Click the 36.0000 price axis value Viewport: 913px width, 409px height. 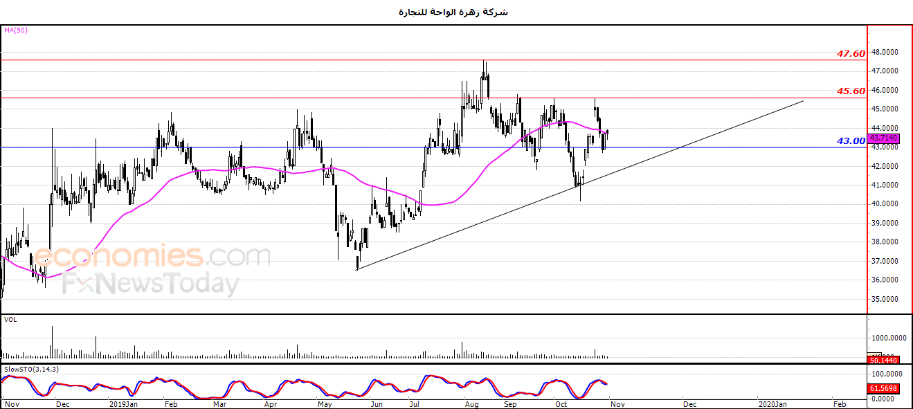(885, 280)
